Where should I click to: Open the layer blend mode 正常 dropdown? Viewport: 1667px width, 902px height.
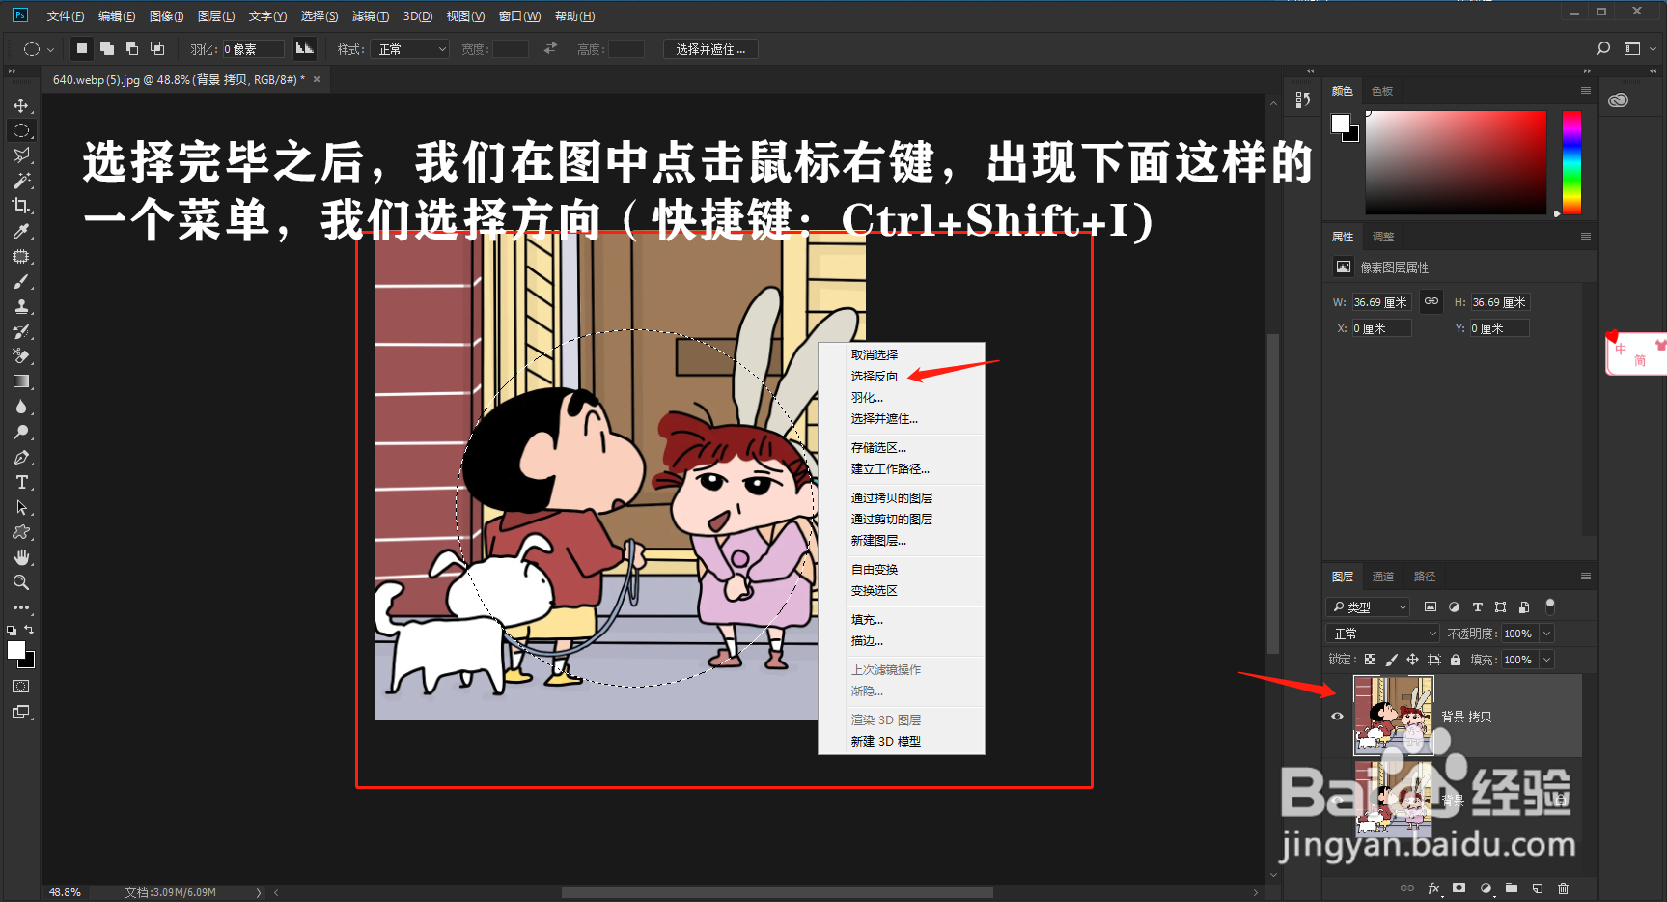point(1384,634)
